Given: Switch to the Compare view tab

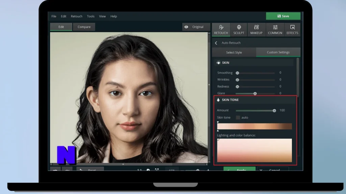Looking at the screenshot, I should click(84, 27).
